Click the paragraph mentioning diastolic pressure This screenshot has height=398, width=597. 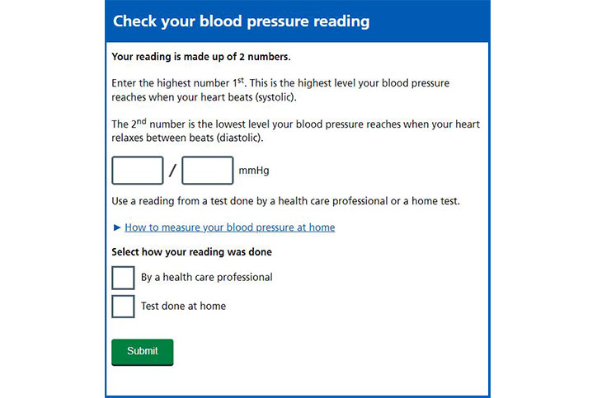[x=295, y=130]
